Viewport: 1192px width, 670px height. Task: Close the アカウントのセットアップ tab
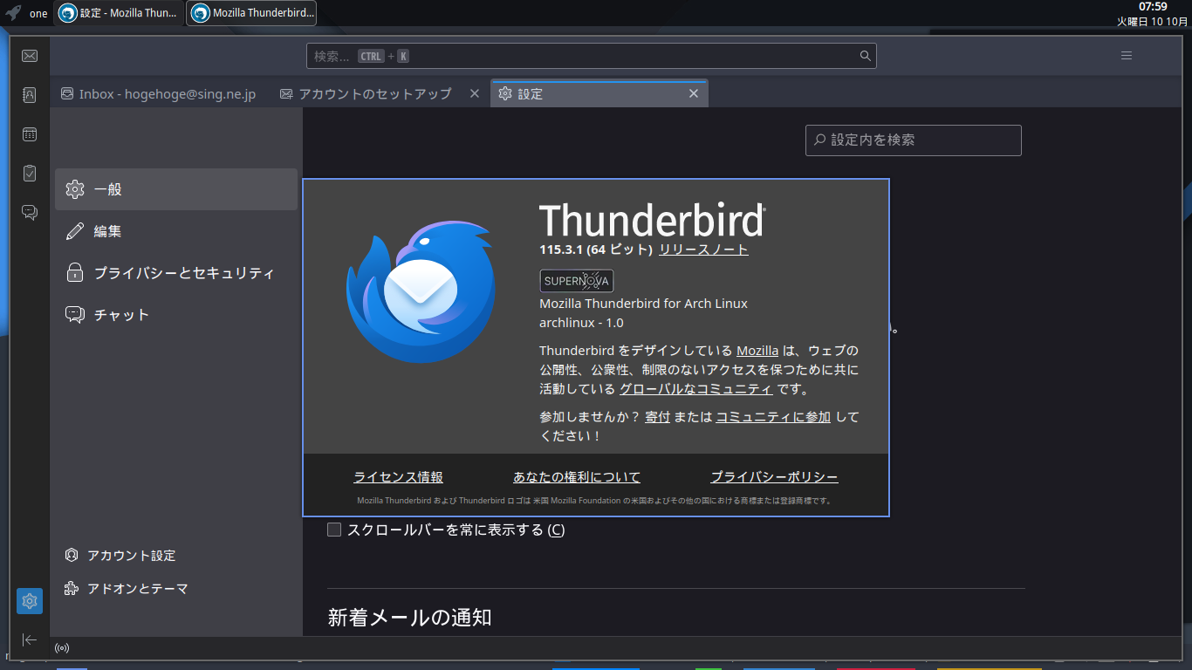(475, 93)
